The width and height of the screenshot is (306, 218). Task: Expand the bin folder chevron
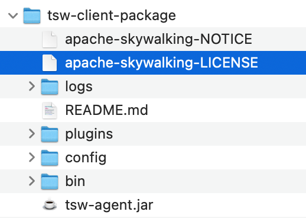(x=32, y=181)
